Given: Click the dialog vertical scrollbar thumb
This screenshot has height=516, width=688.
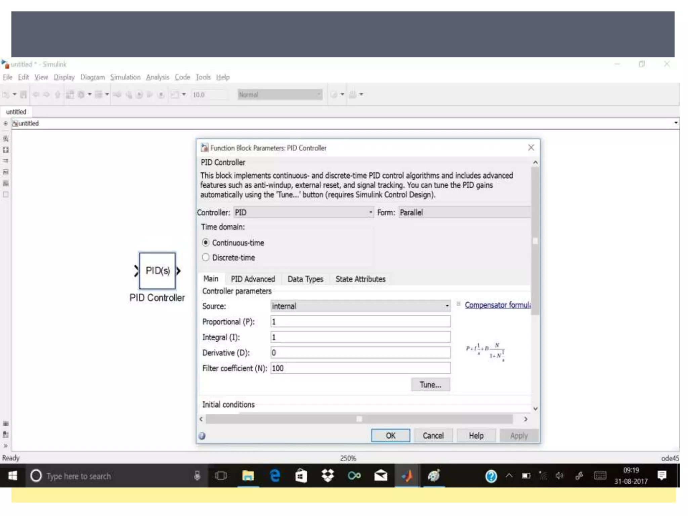Looking at the screenshot, I should [535, 241].
